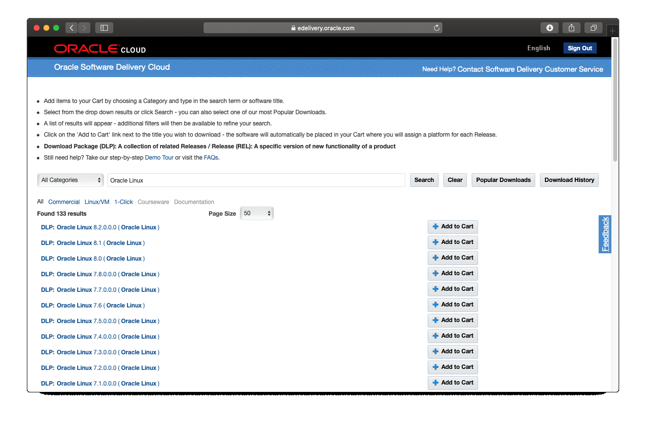Open Popular Downloads
Viewport: 646px width, 428px height.
[x=503, y=180]
